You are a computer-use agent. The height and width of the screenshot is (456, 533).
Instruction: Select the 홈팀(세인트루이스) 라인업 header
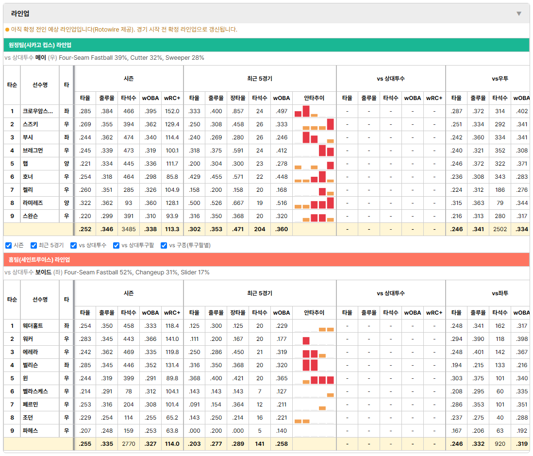266,260
